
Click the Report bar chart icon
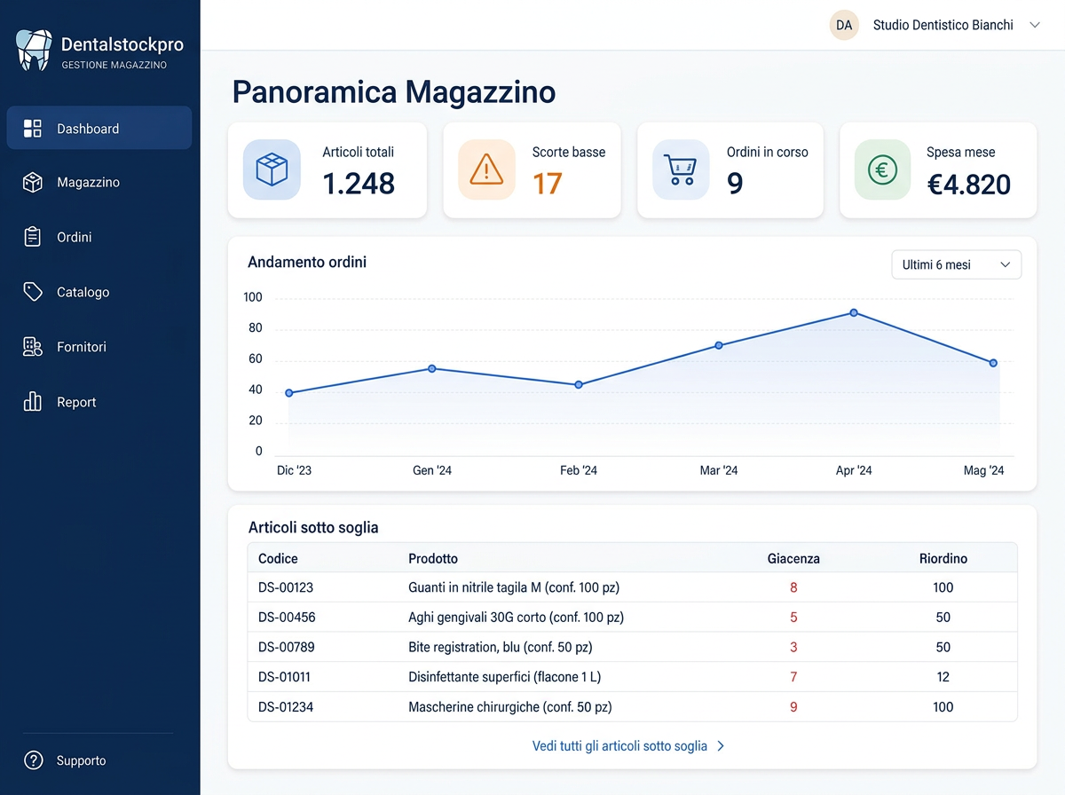click(33, 402)
